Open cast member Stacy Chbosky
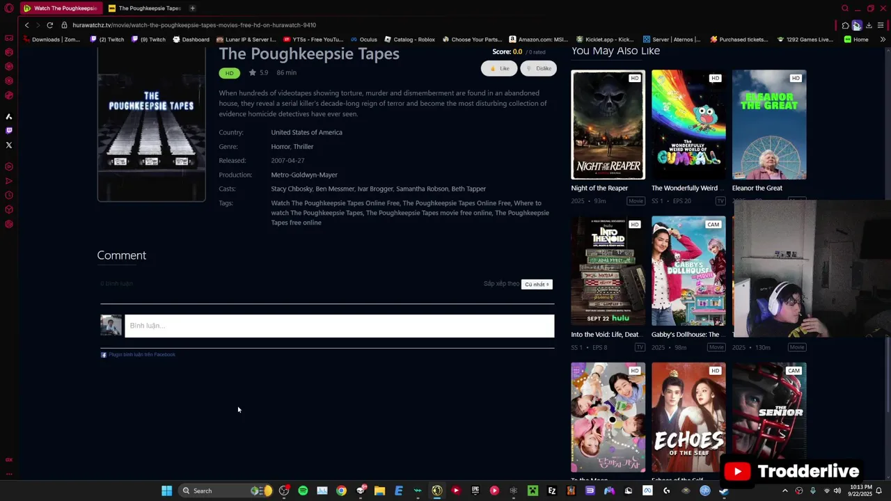891x501 pixels. pyautogui.click(x=291, y=189)
